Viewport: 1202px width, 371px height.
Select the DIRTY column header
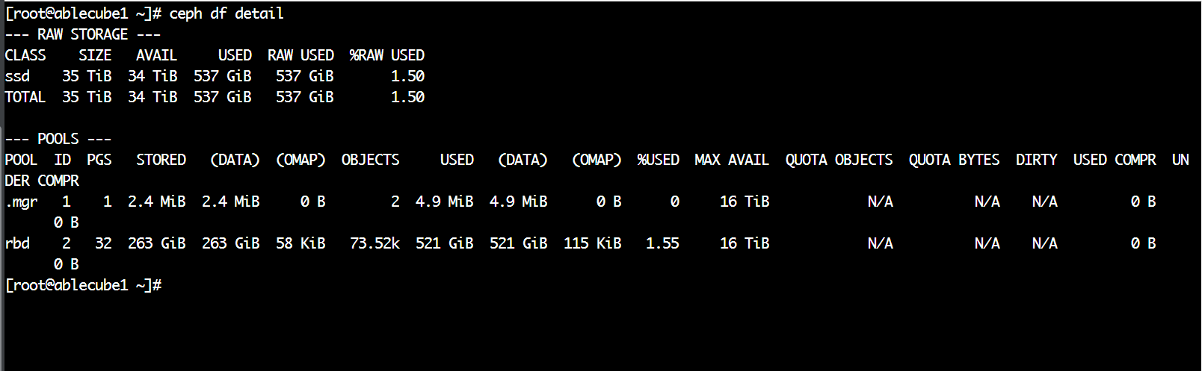pos(1036,160)
